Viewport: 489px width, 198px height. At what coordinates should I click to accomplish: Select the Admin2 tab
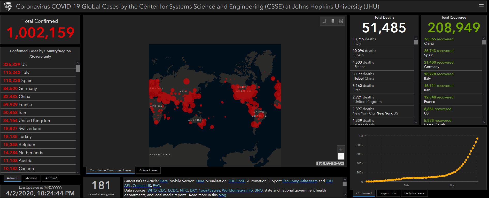coord(51,178)
